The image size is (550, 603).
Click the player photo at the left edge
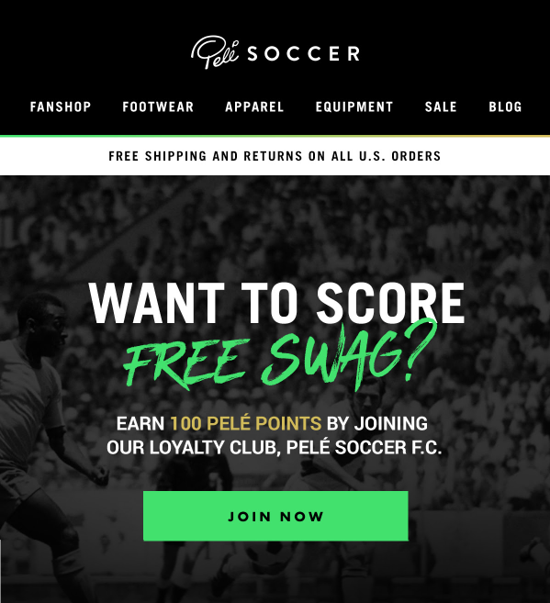coord(42,442)
